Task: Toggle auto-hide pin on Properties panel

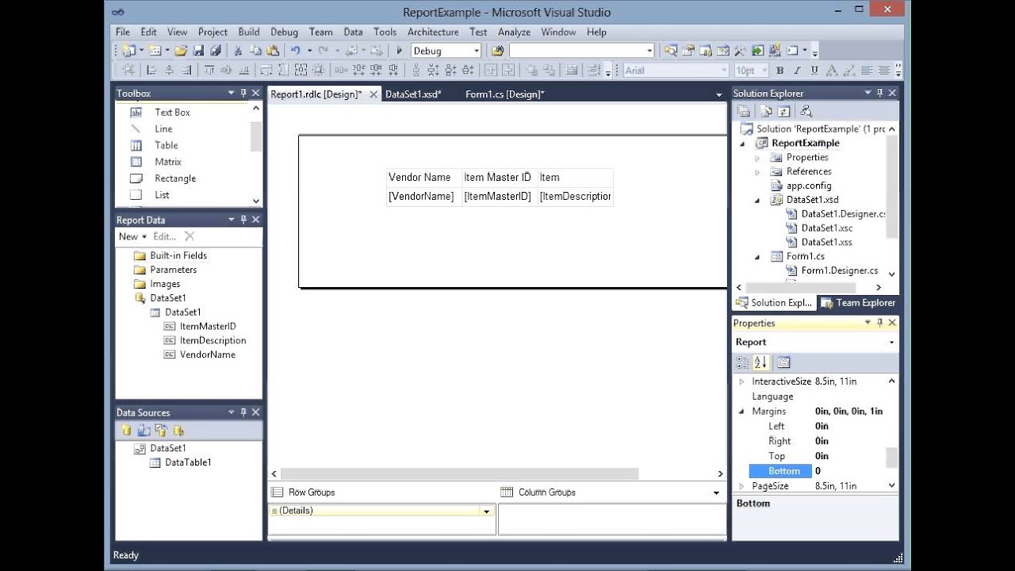Action: 879,323
